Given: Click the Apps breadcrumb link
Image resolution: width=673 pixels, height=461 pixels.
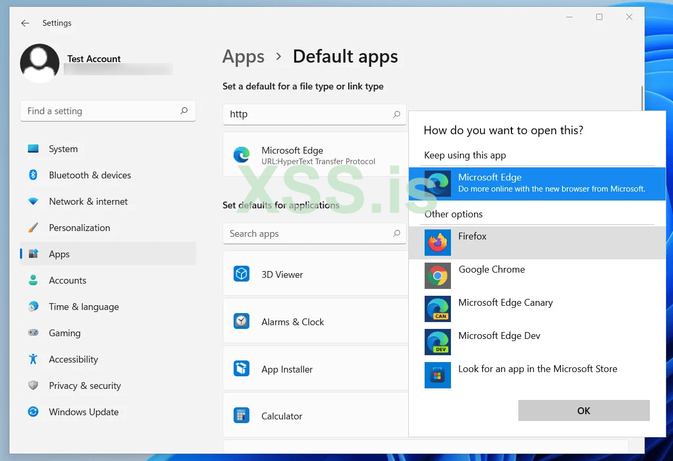Looking at the screenshot, I should coord(243,57).
